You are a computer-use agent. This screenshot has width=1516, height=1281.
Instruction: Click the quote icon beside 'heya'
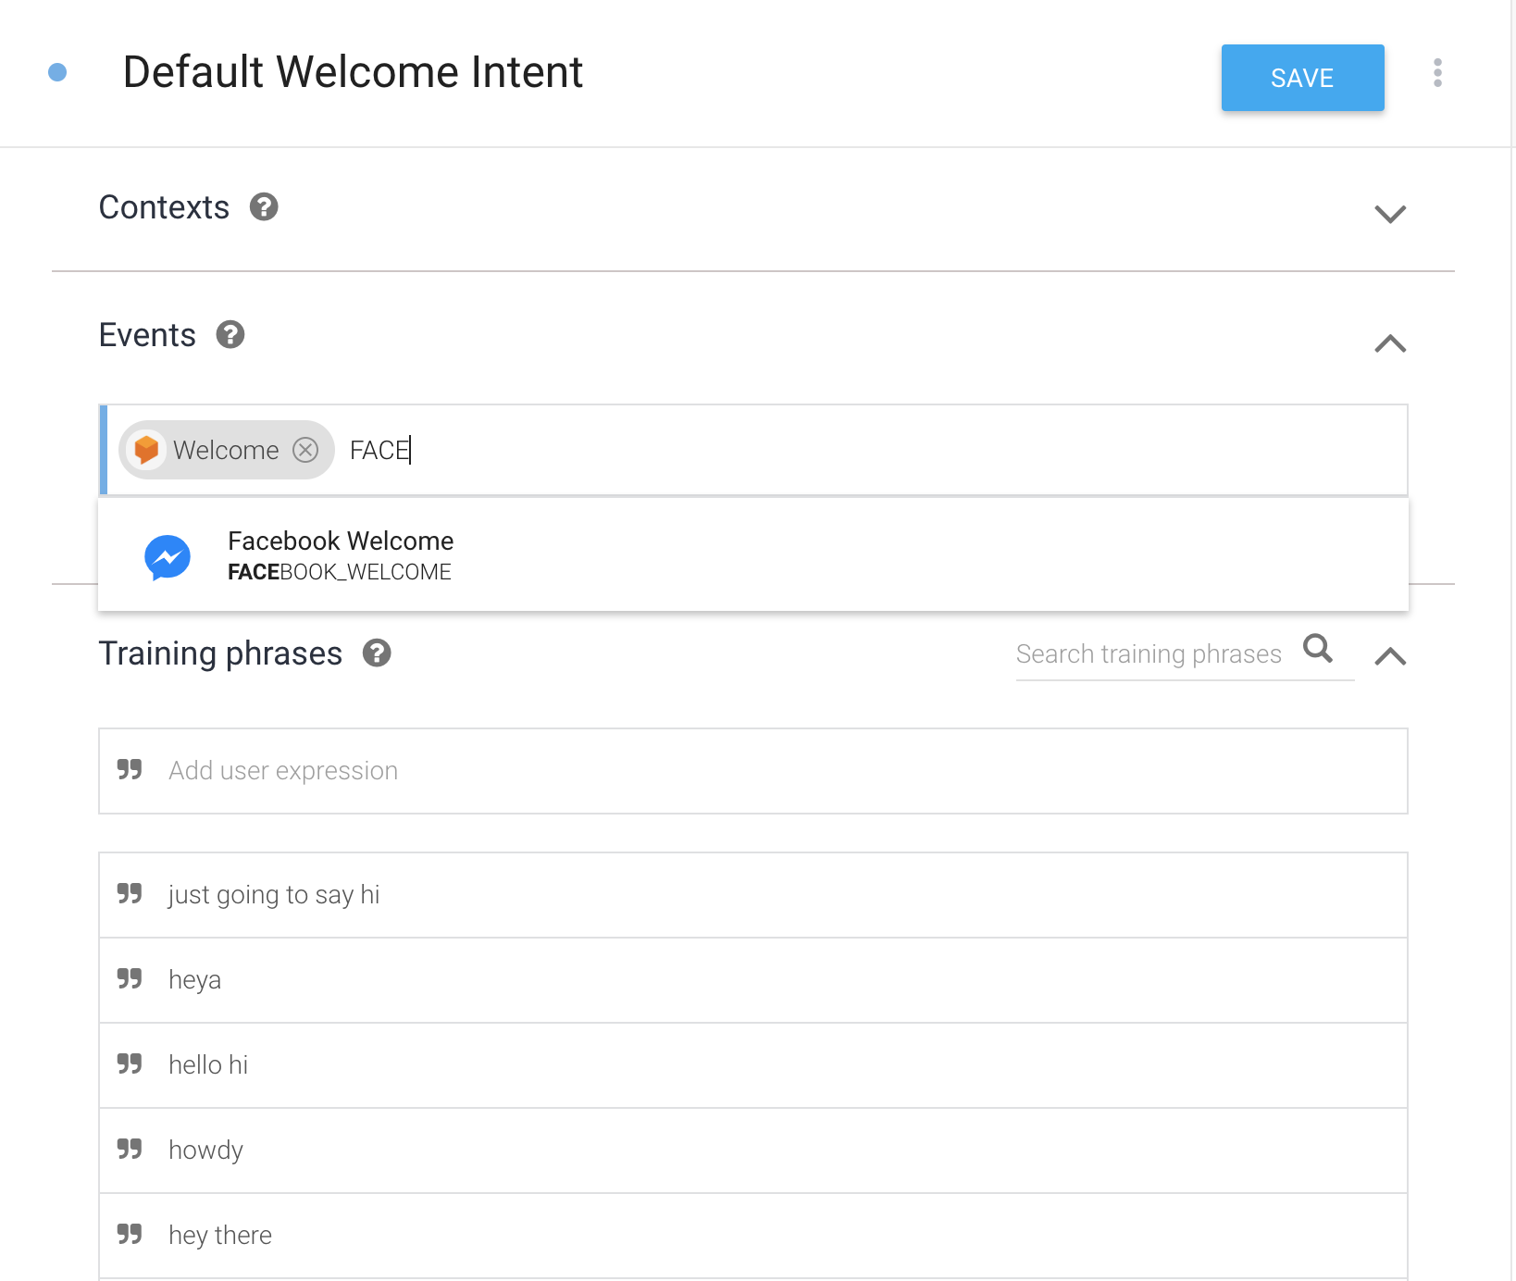130,979
